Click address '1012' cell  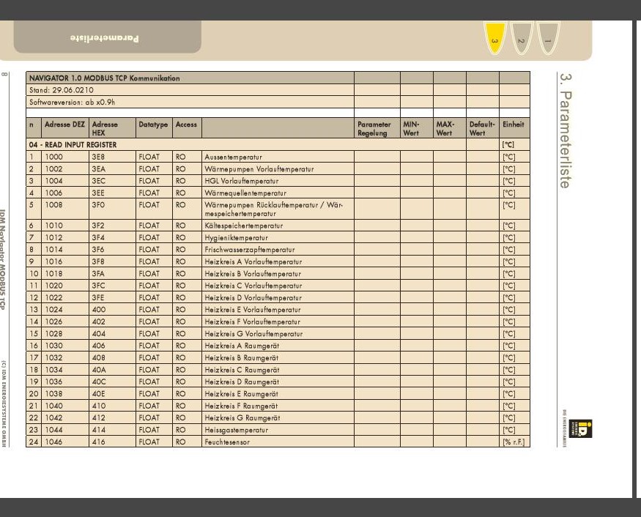coord(64,237)
